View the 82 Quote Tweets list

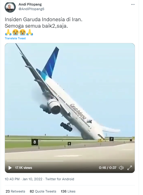point(43,191)
